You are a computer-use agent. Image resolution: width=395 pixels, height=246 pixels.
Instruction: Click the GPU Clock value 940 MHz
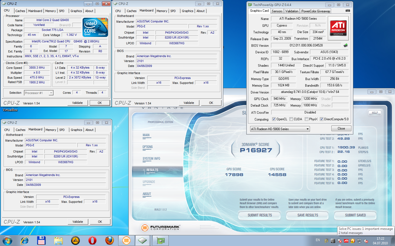click(280, 99)
